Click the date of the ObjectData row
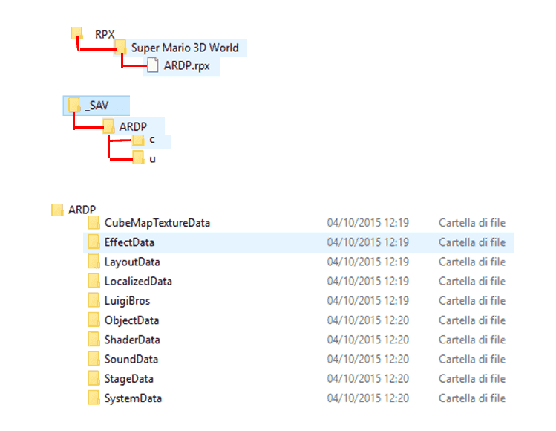This screenshot has width=556, height=431. pyautogui.click(x=367, y=320)
